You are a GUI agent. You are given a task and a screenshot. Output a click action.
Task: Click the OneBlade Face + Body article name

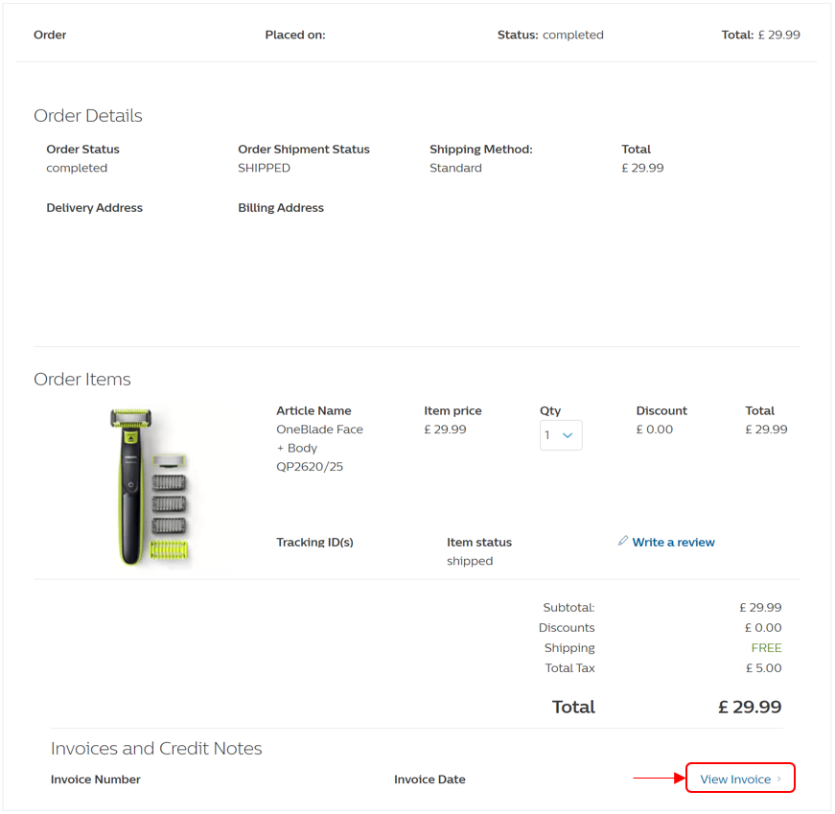319,448
